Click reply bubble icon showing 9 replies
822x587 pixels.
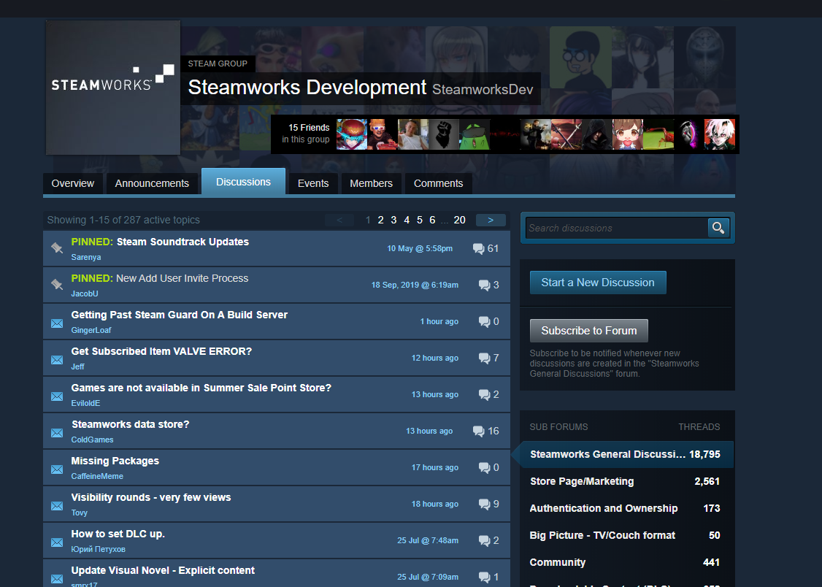coord(484,504)
